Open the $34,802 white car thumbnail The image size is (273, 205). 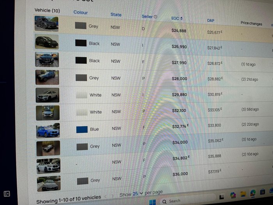pyautogui.click(x=49, y=166)
